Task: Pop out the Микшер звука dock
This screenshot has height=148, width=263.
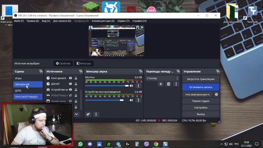Action: coord(141,72)
